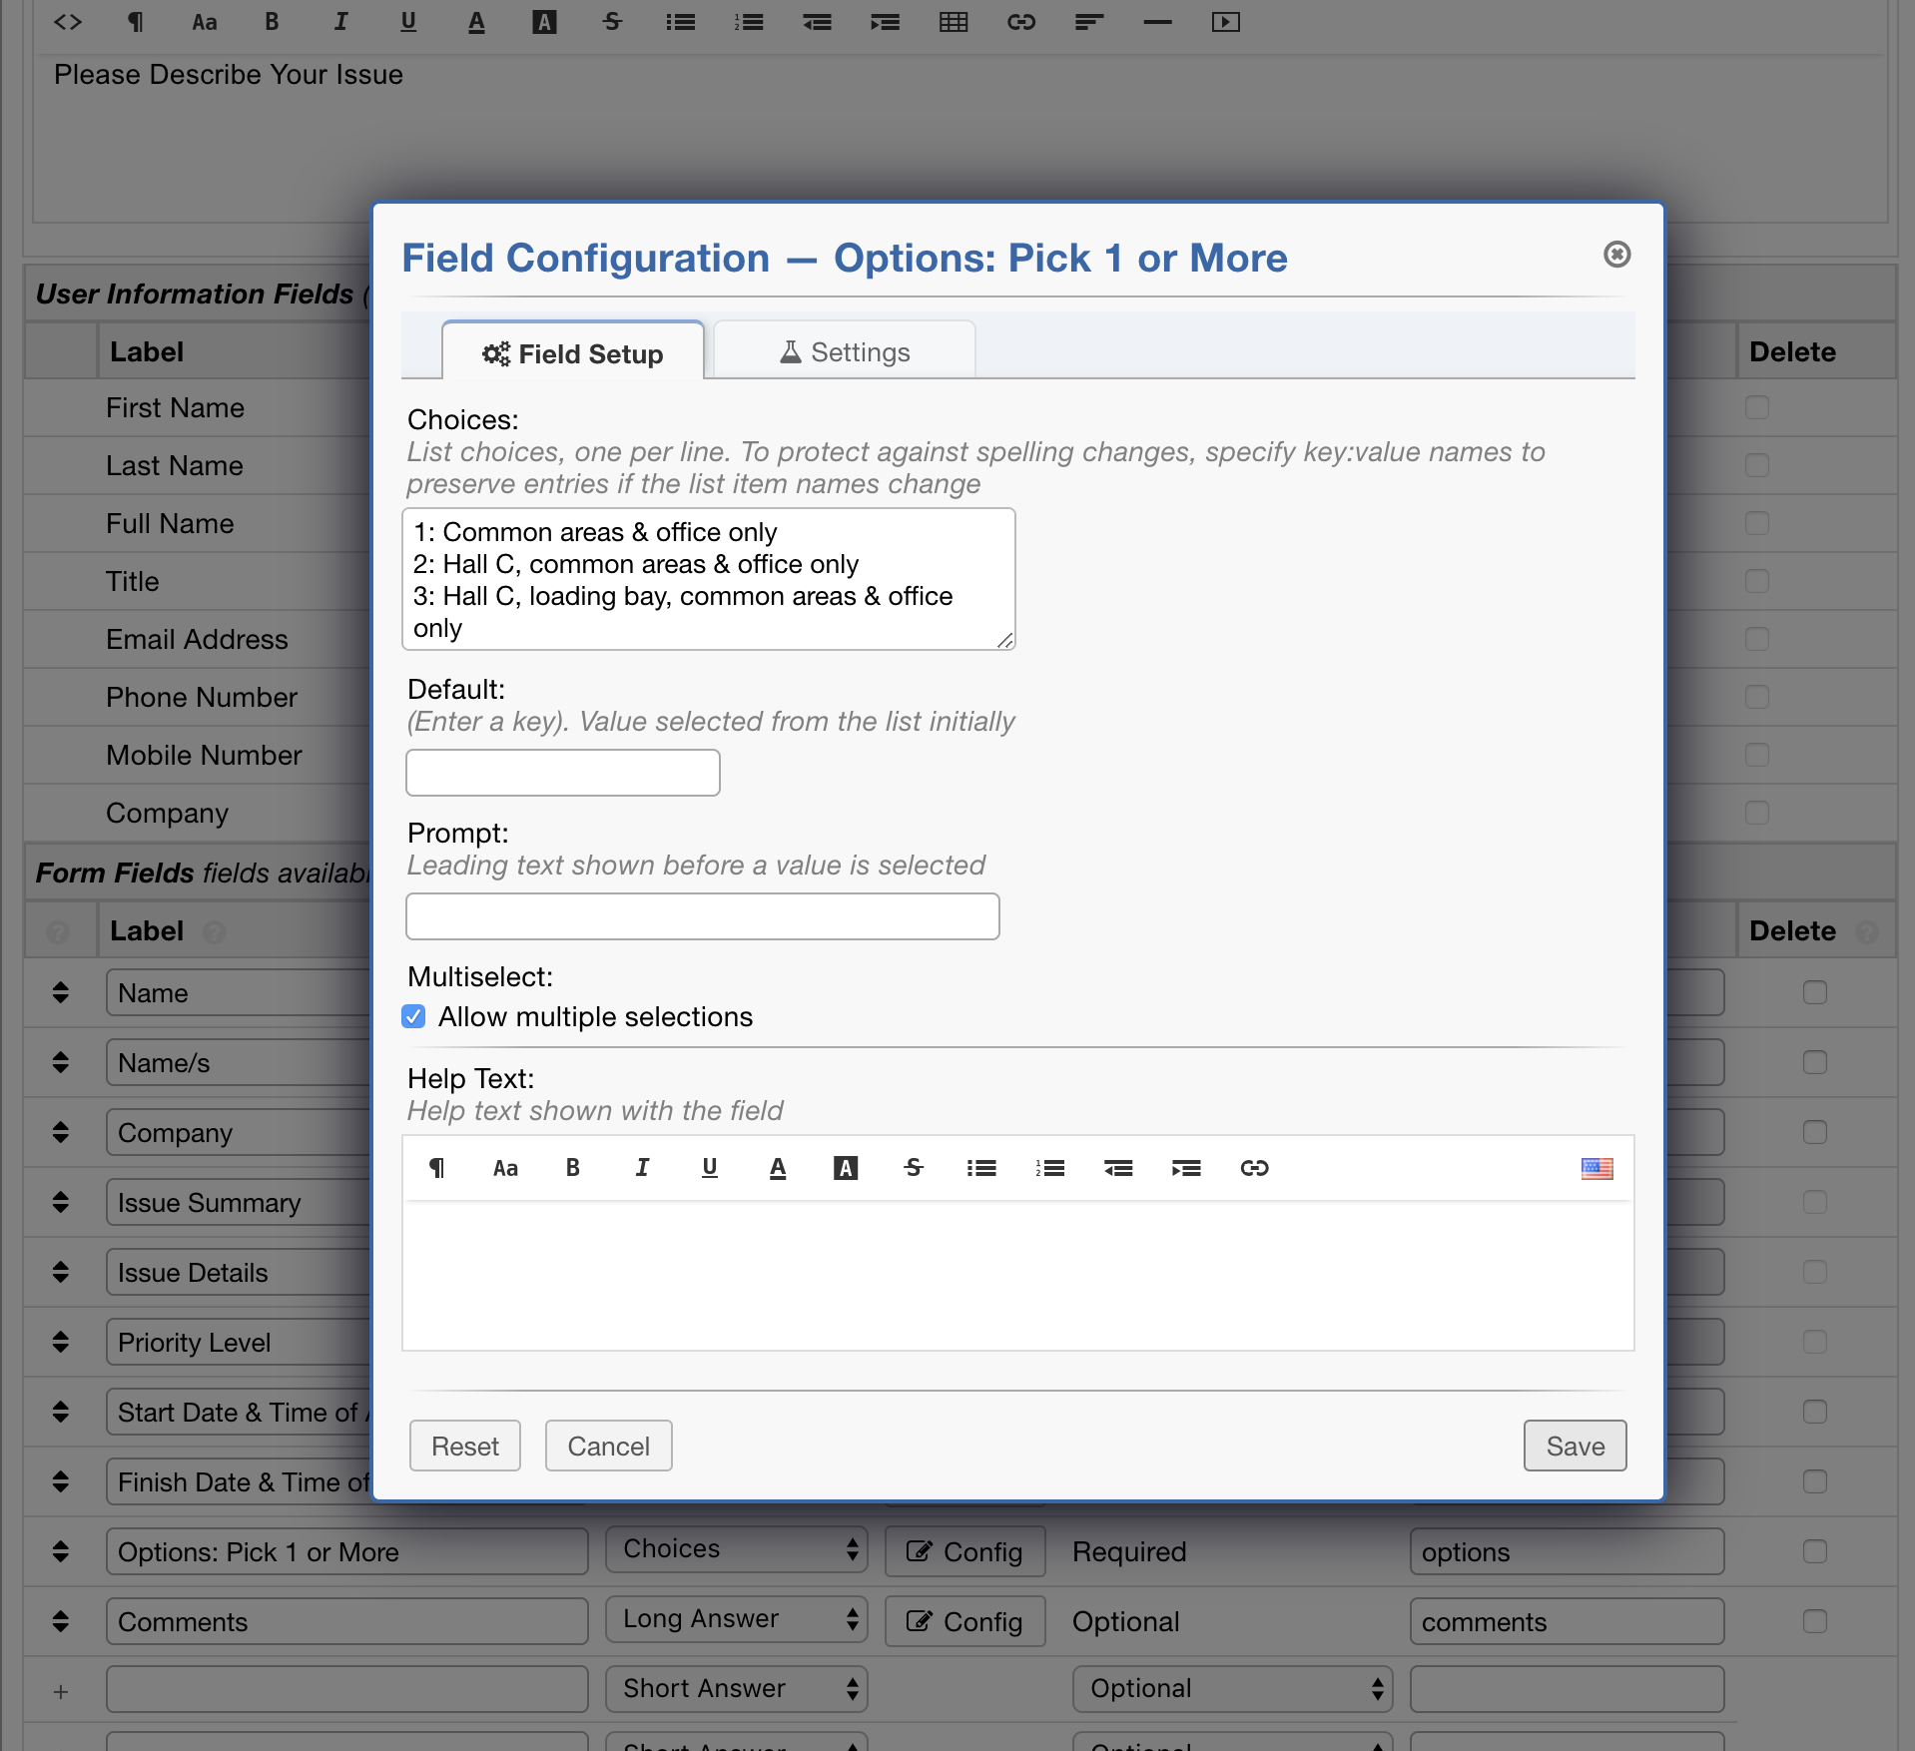Screen dimensions: 1915x1751
Task: Switch to the Settings tab
Action: click(844, 350)
